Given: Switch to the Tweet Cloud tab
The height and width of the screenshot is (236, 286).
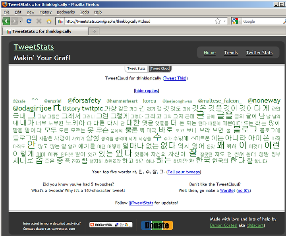Looking at the screenshot, I should (160, 69).
